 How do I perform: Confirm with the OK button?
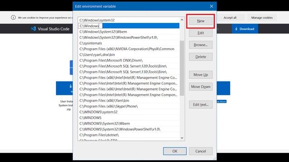(175, 151)
